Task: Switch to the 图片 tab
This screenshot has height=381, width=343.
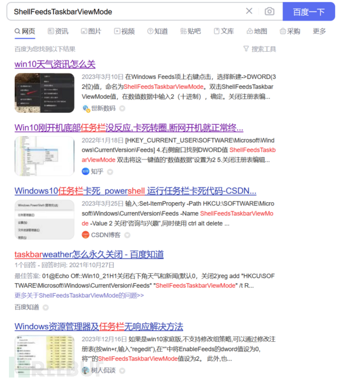Action: (91, 31)
